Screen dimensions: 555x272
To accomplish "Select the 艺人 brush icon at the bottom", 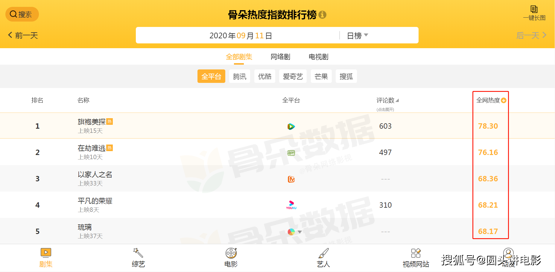I will [323, 257].
